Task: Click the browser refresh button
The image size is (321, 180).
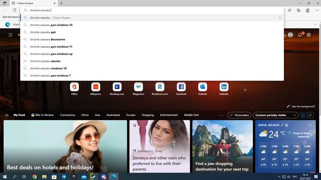Action: (x=15, y=10)
